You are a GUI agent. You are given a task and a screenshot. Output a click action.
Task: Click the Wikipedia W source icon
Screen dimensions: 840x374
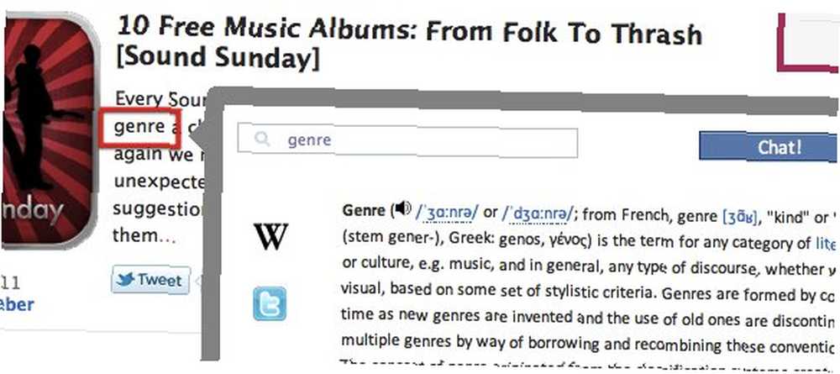click(x=271, y=237)
